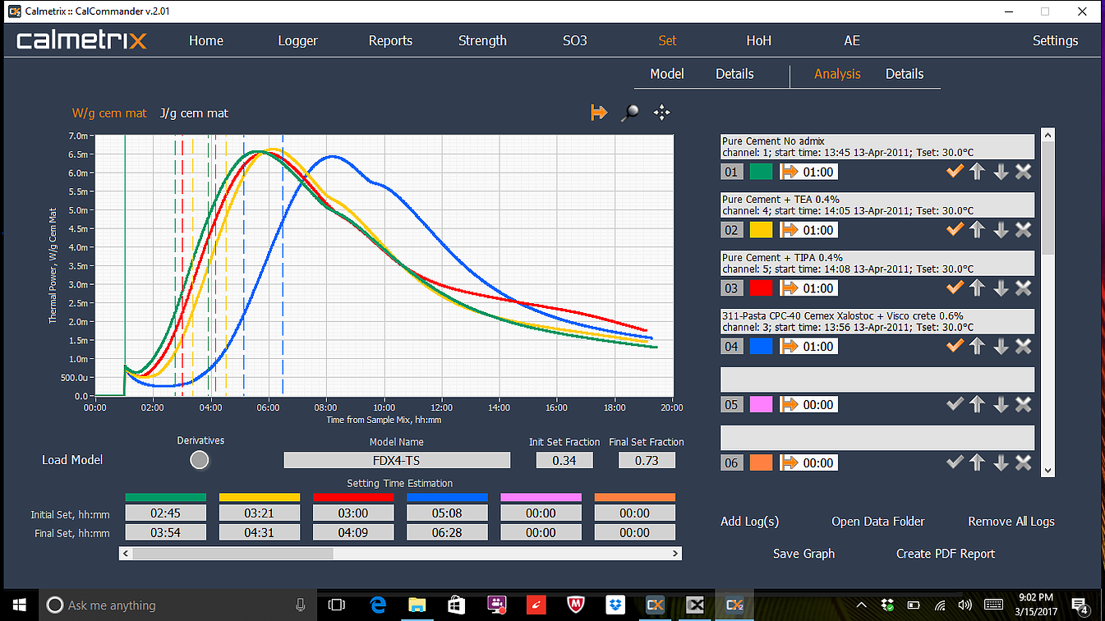Delete log 04 using X icon

(1023, 347)
